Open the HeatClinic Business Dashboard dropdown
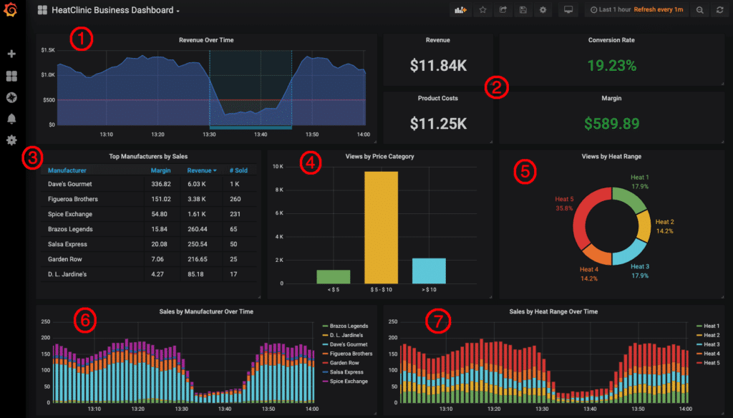This screenshot has width=733, height=418. pos(115,10)
